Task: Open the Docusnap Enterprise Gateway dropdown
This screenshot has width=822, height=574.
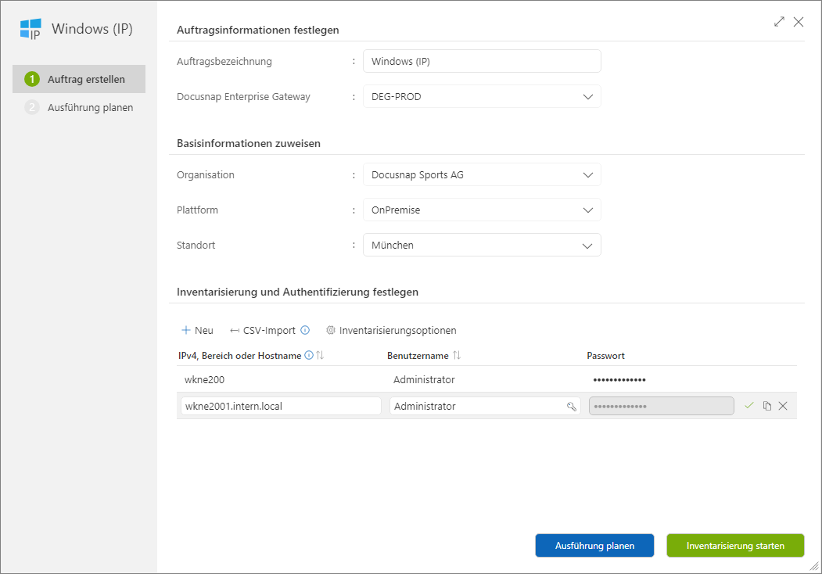Action: pos(482,96)
